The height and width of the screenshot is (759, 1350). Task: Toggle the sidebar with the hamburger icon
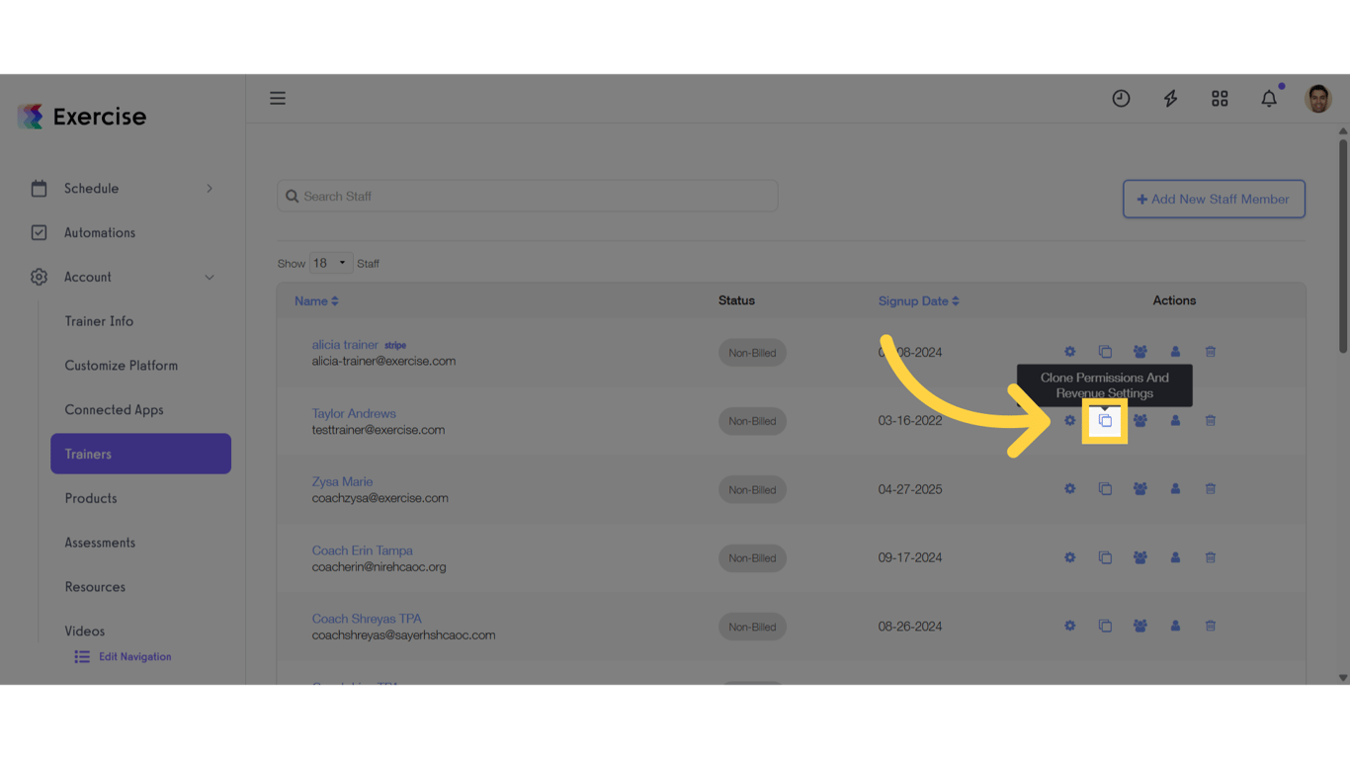278,98
